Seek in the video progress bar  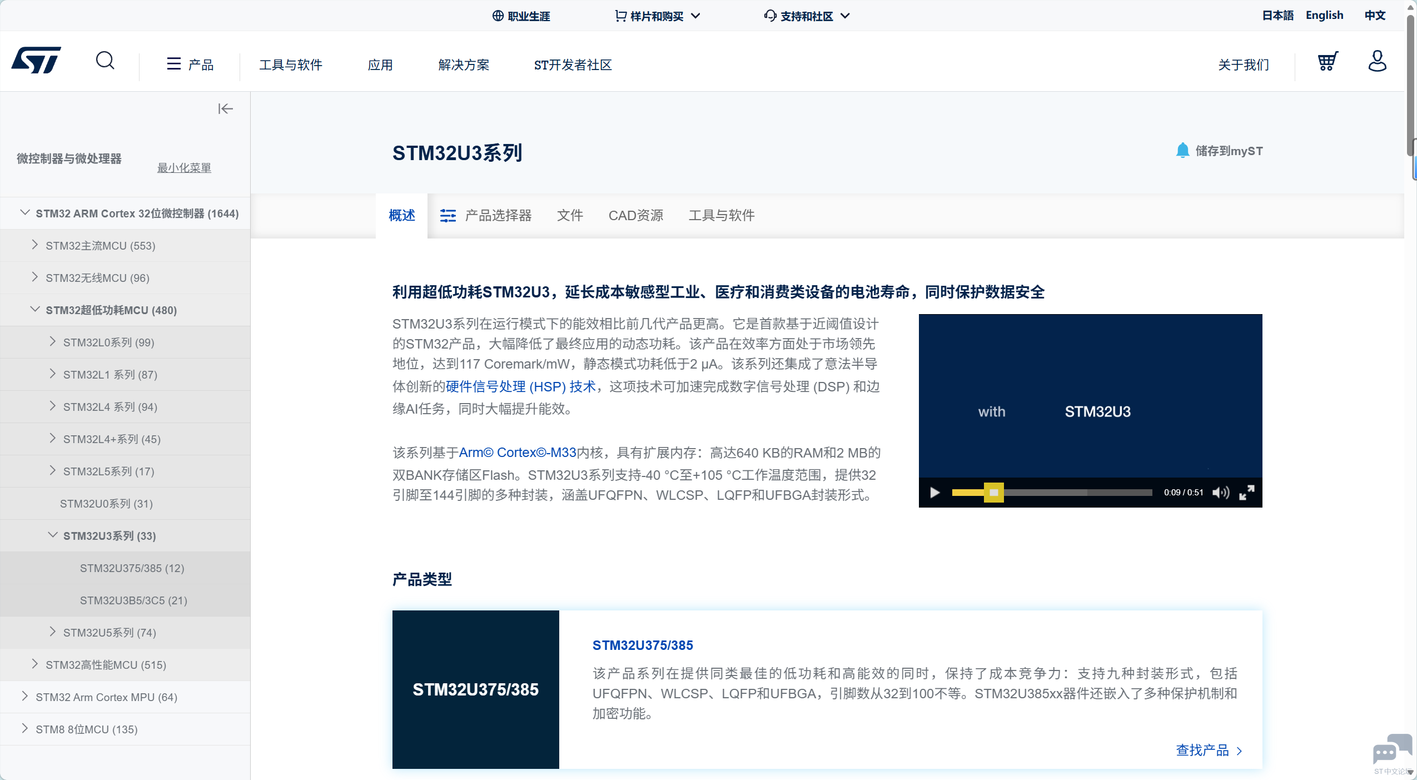pyautogui.click(x=1052, y=493)
